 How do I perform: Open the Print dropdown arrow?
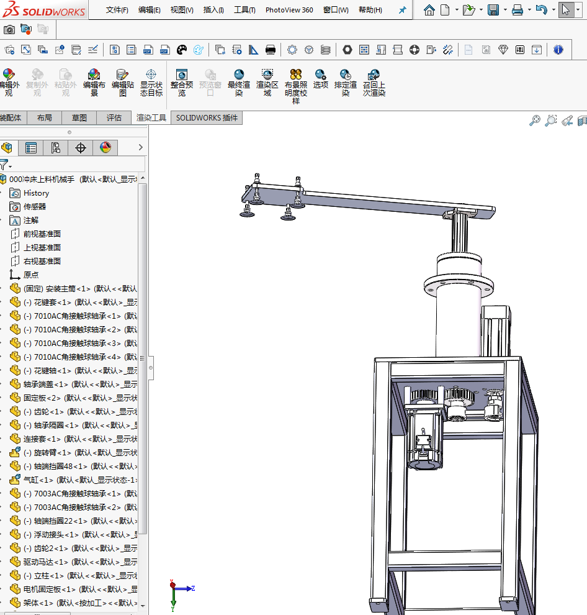coord(529,10)
